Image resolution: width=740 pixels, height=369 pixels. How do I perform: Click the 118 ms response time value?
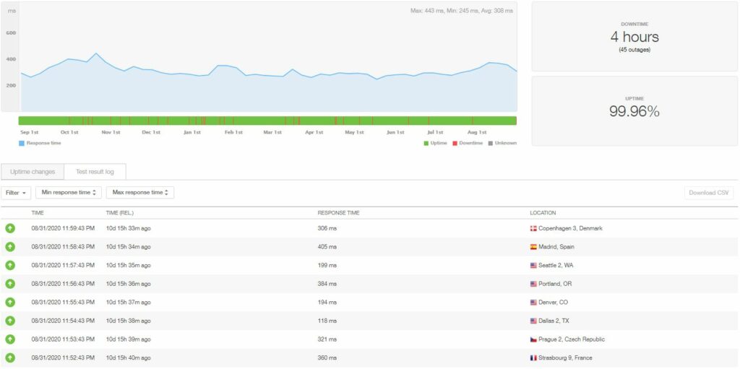click(327, 321)
